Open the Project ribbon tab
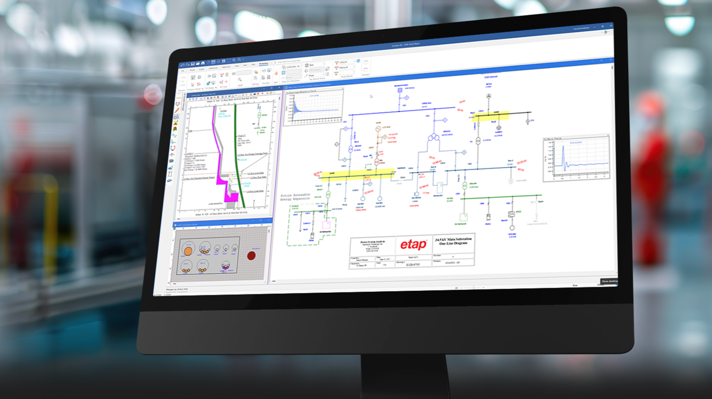 pos(202,69)
